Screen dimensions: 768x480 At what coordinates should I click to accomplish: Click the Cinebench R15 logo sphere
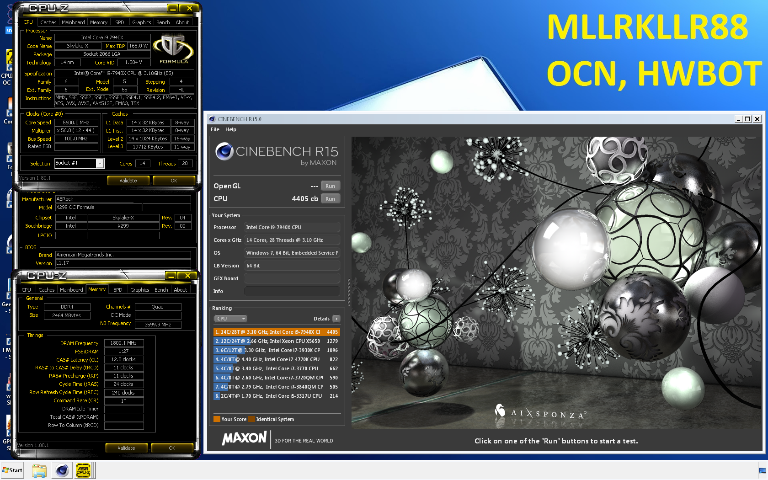click(224, 151)
